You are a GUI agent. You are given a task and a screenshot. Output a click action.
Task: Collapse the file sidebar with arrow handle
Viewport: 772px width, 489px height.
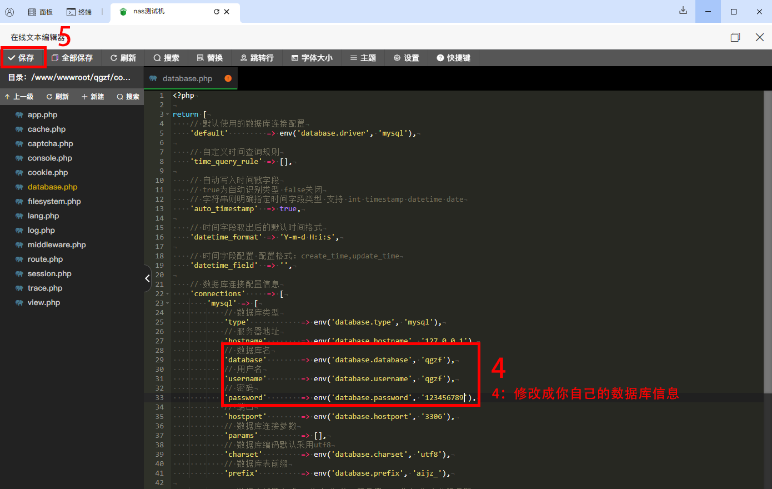click(147, 278)
